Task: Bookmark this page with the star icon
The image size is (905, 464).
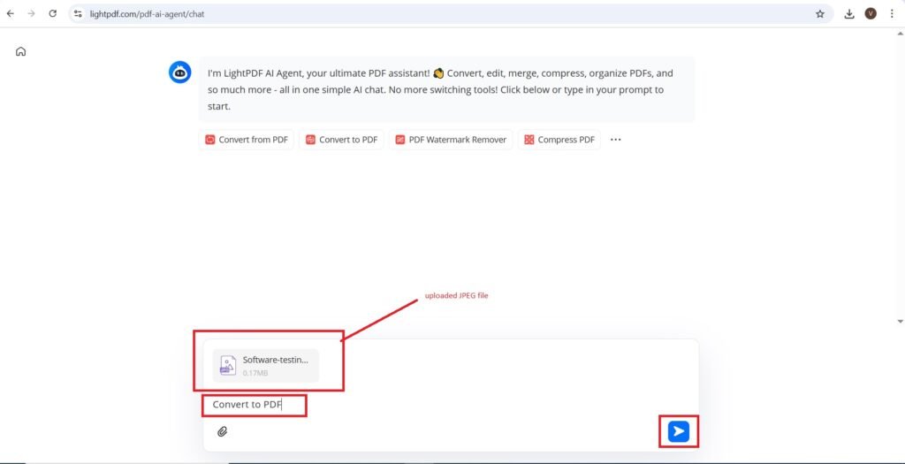Action: 819,14
